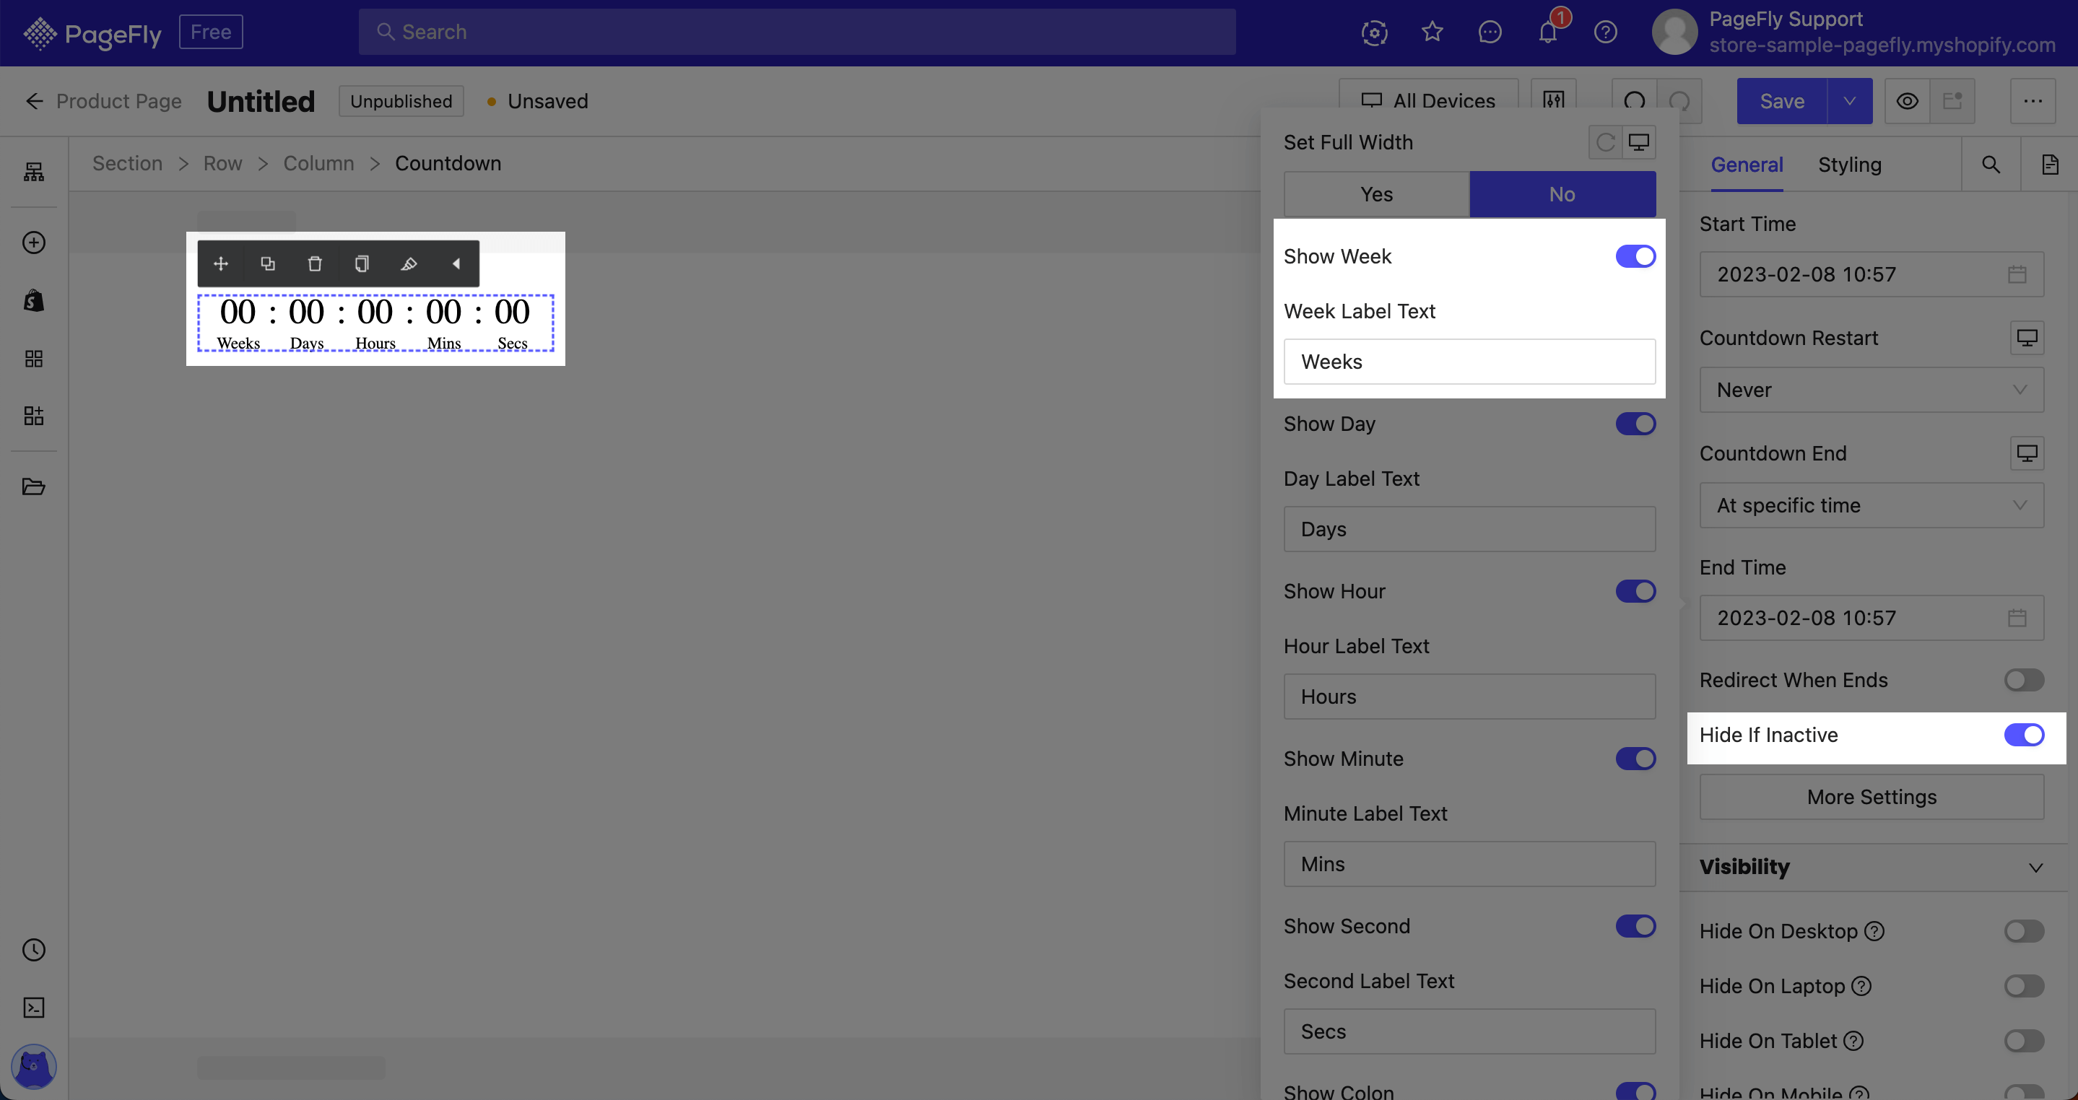The height and width of the screenshot is (1100, 2078).
Task: Set Full Width to Yes
Action: (1377, 194)
